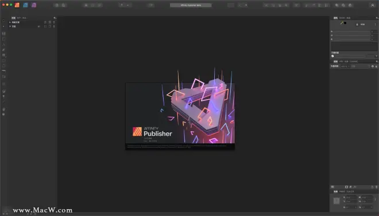Toggle the lock icon next to RGB
This screenshot has width=379, height=216.
(357, 24)
